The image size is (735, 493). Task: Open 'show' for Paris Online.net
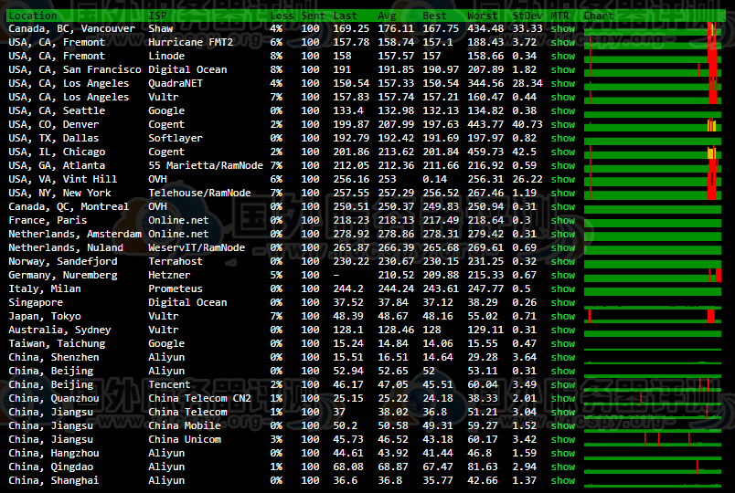[x=562, y=220]
